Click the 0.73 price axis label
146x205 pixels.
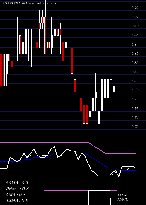point(135,127)
